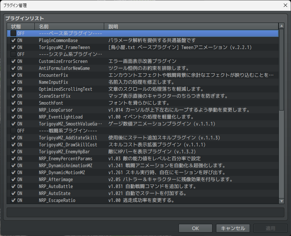
Task: Uncheck the SmoothFont plugin checkbox
Action: click(x=13, y=103)
